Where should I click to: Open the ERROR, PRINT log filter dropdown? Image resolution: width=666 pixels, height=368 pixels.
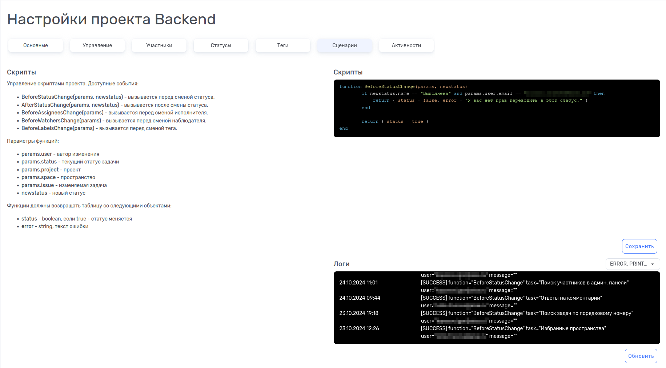point(633,264)
